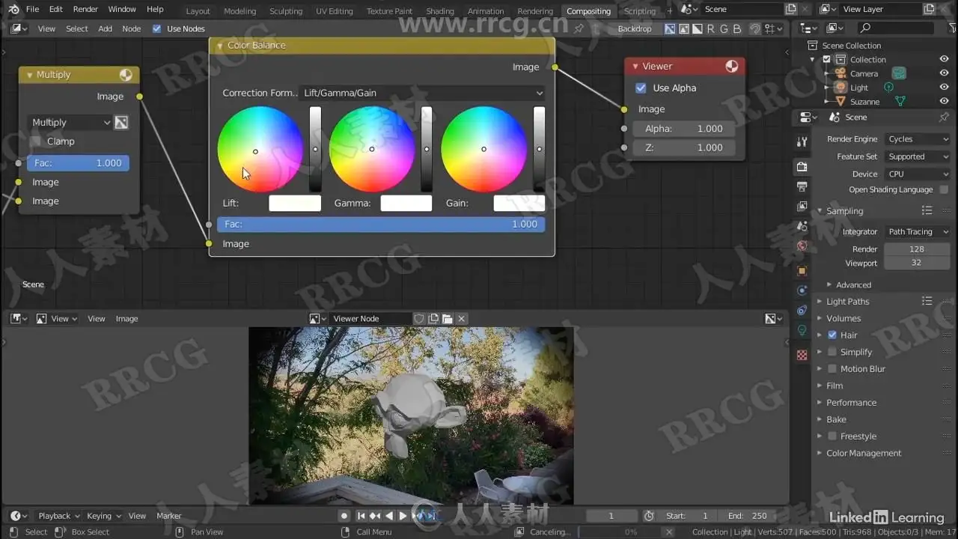
Task: Toggle the Use Nodes checkbox
Action: tap(156, 28)
